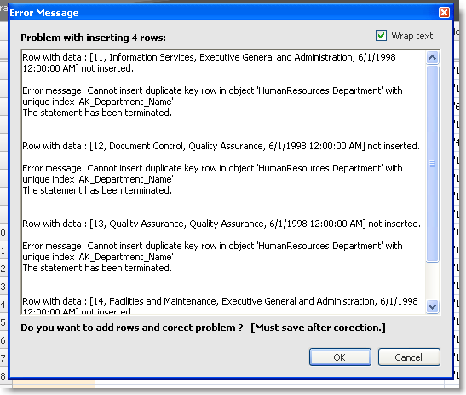Image resolution: width=466 pixels, height=395 pixels.
Task: Click the OK button
Action: pyautogui.click(x=340, y=357)
